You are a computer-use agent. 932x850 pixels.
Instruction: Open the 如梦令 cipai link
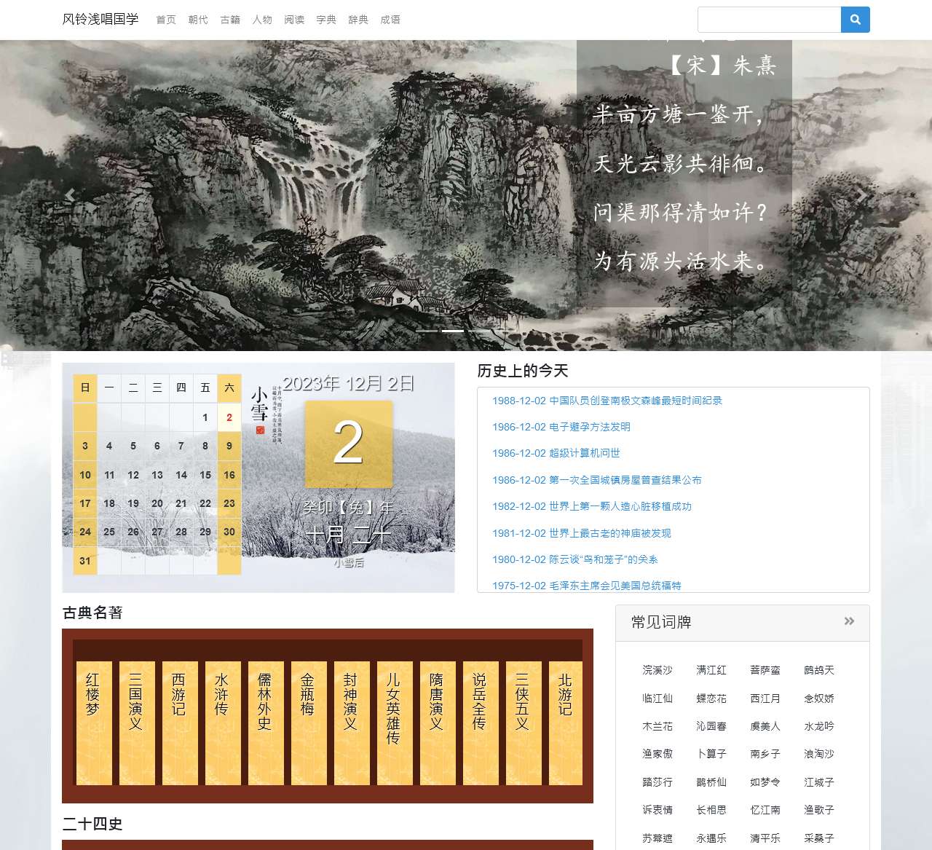[765, 782]
